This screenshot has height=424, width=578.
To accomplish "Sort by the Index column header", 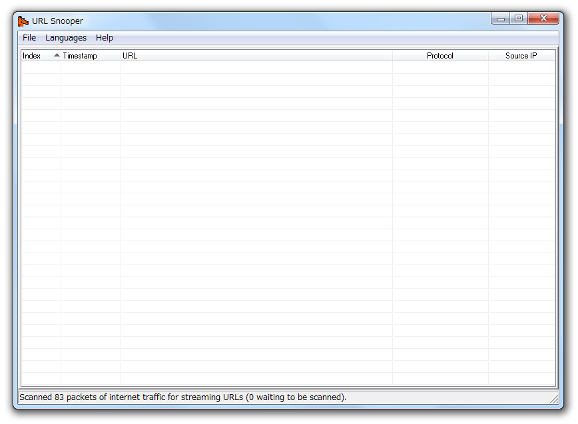I will point(41,56).
